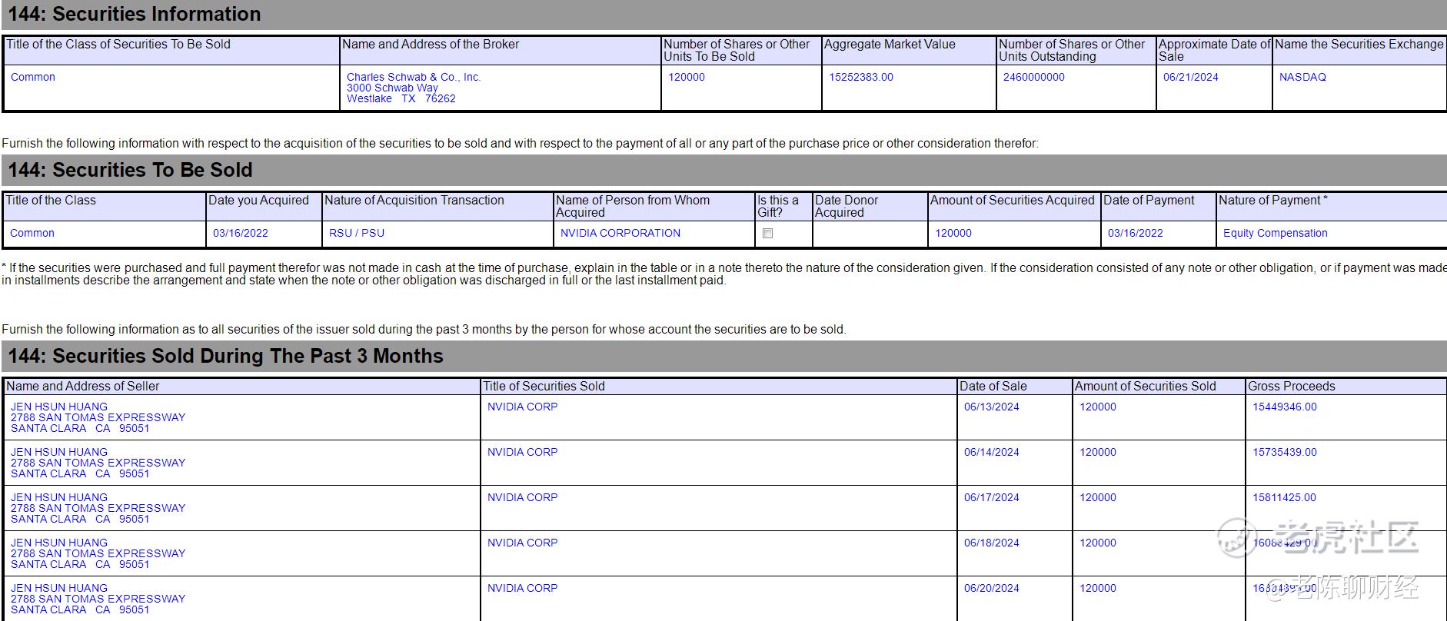Click gross proceeds "15735439.00"
This screenshot has width=1447, height=621.
pos(1285,452)
